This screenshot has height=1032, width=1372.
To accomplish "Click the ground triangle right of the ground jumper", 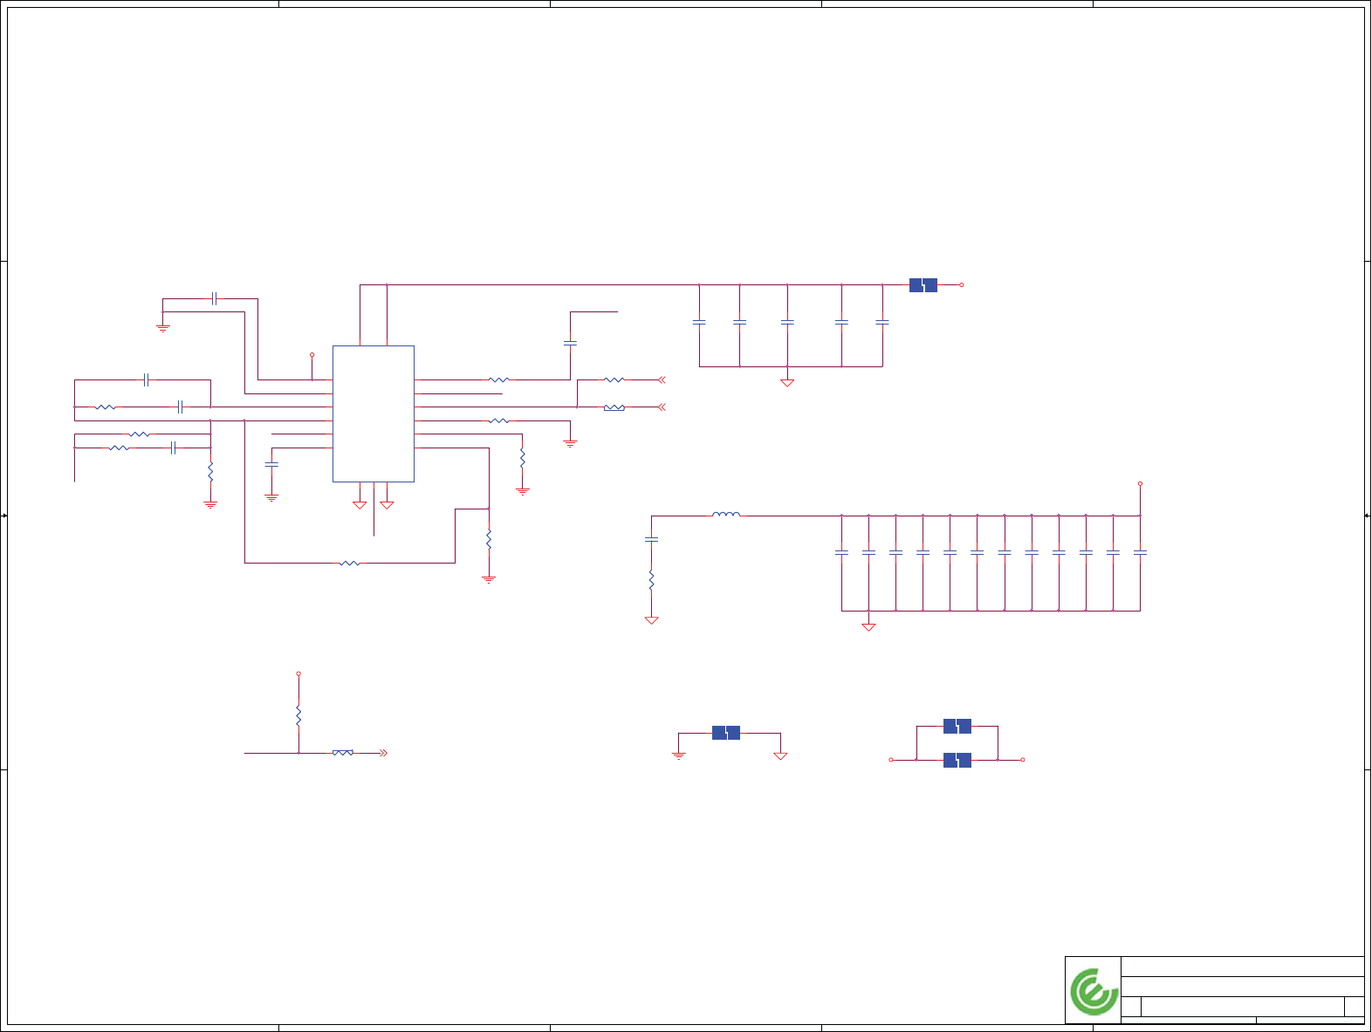I will [x=780, y=755].
